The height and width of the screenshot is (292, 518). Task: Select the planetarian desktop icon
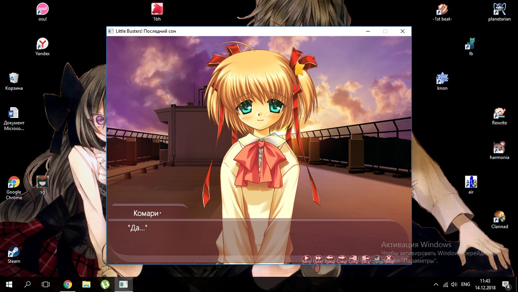point(499,12)
